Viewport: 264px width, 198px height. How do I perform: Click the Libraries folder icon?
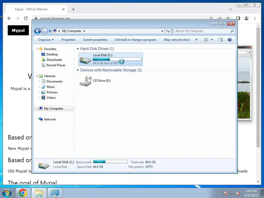[40, 76]
